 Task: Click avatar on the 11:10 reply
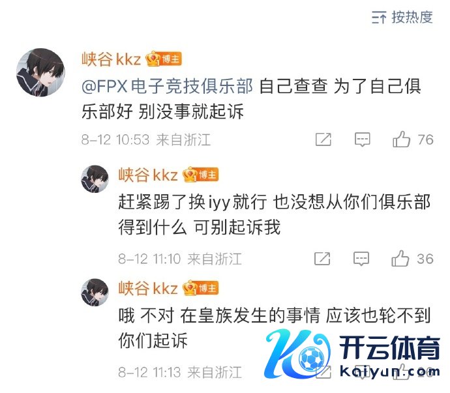[95, 179]
